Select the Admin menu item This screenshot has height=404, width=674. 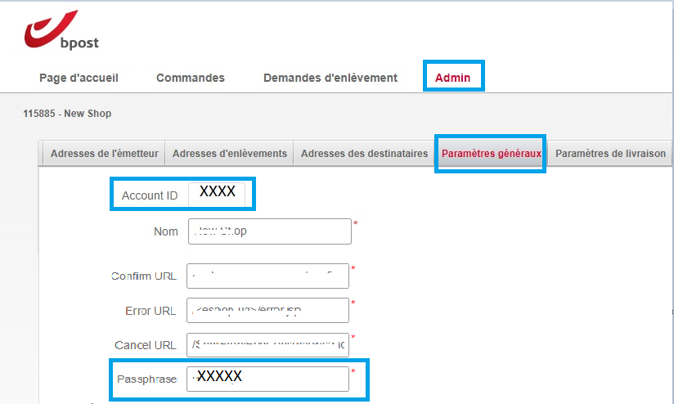[452, 78]
